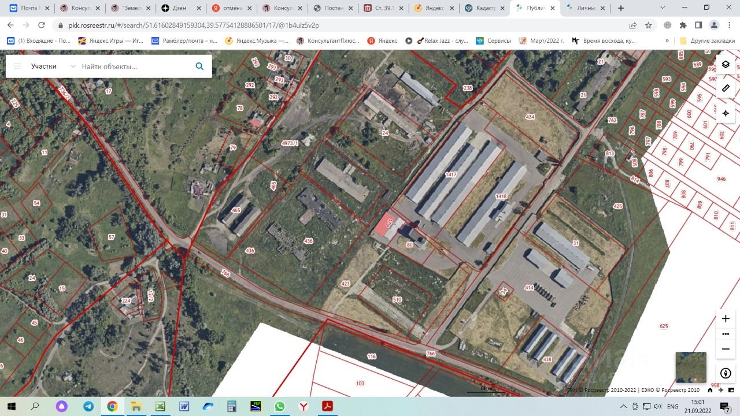Open a new browser tab

click(621, 8)
